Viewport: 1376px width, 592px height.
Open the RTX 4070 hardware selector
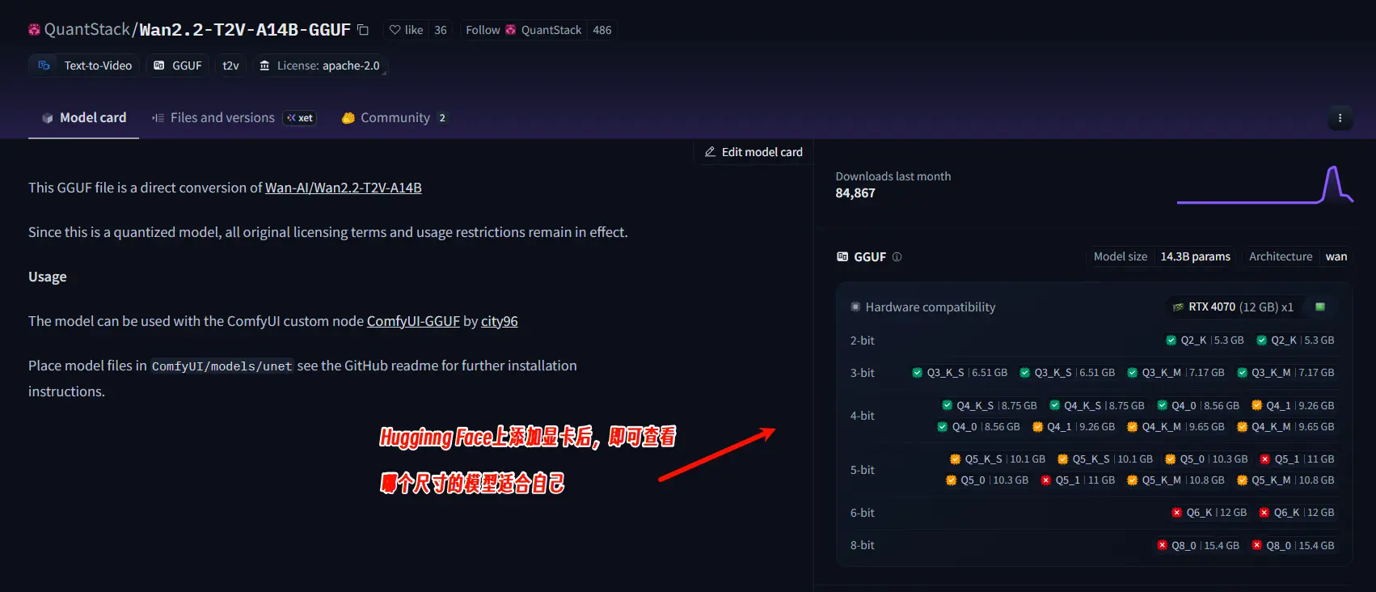coord(1239,307)
